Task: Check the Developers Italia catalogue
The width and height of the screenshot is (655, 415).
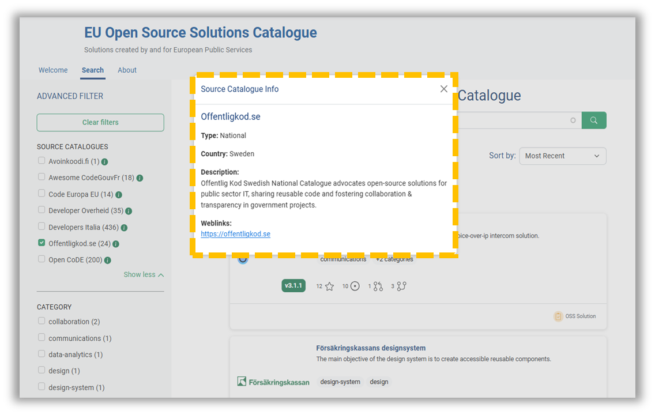Action: (x=42, y=226)
